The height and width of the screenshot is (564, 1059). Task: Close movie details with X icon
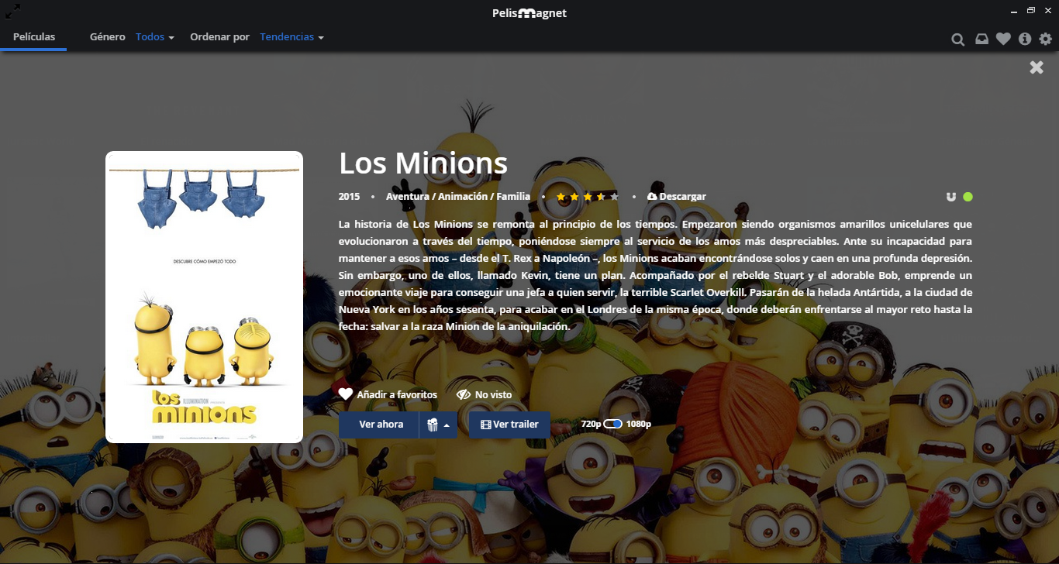click(x=1037, y=67)
